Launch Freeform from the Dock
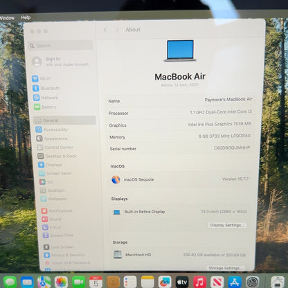The image size is (288, 288). (165, 282)
